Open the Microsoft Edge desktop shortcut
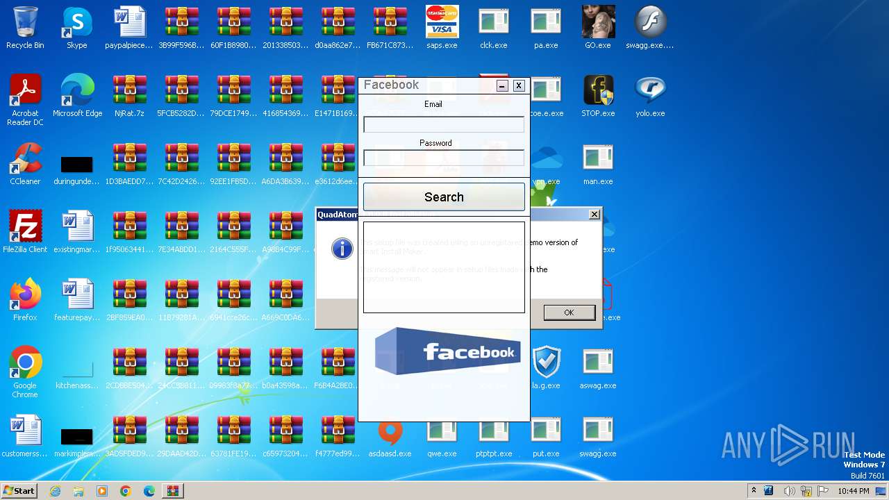Image resolution: width=889 pixels, height=500 pixels. coord(77,96)
